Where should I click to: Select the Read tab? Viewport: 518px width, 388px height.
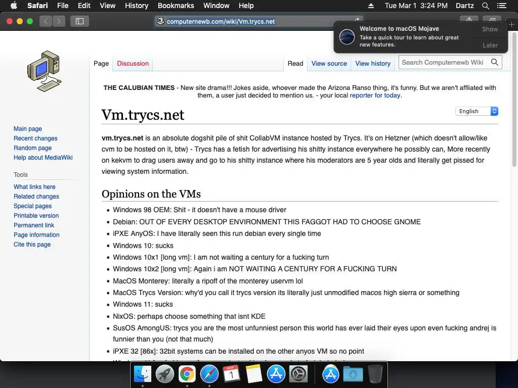295,63
